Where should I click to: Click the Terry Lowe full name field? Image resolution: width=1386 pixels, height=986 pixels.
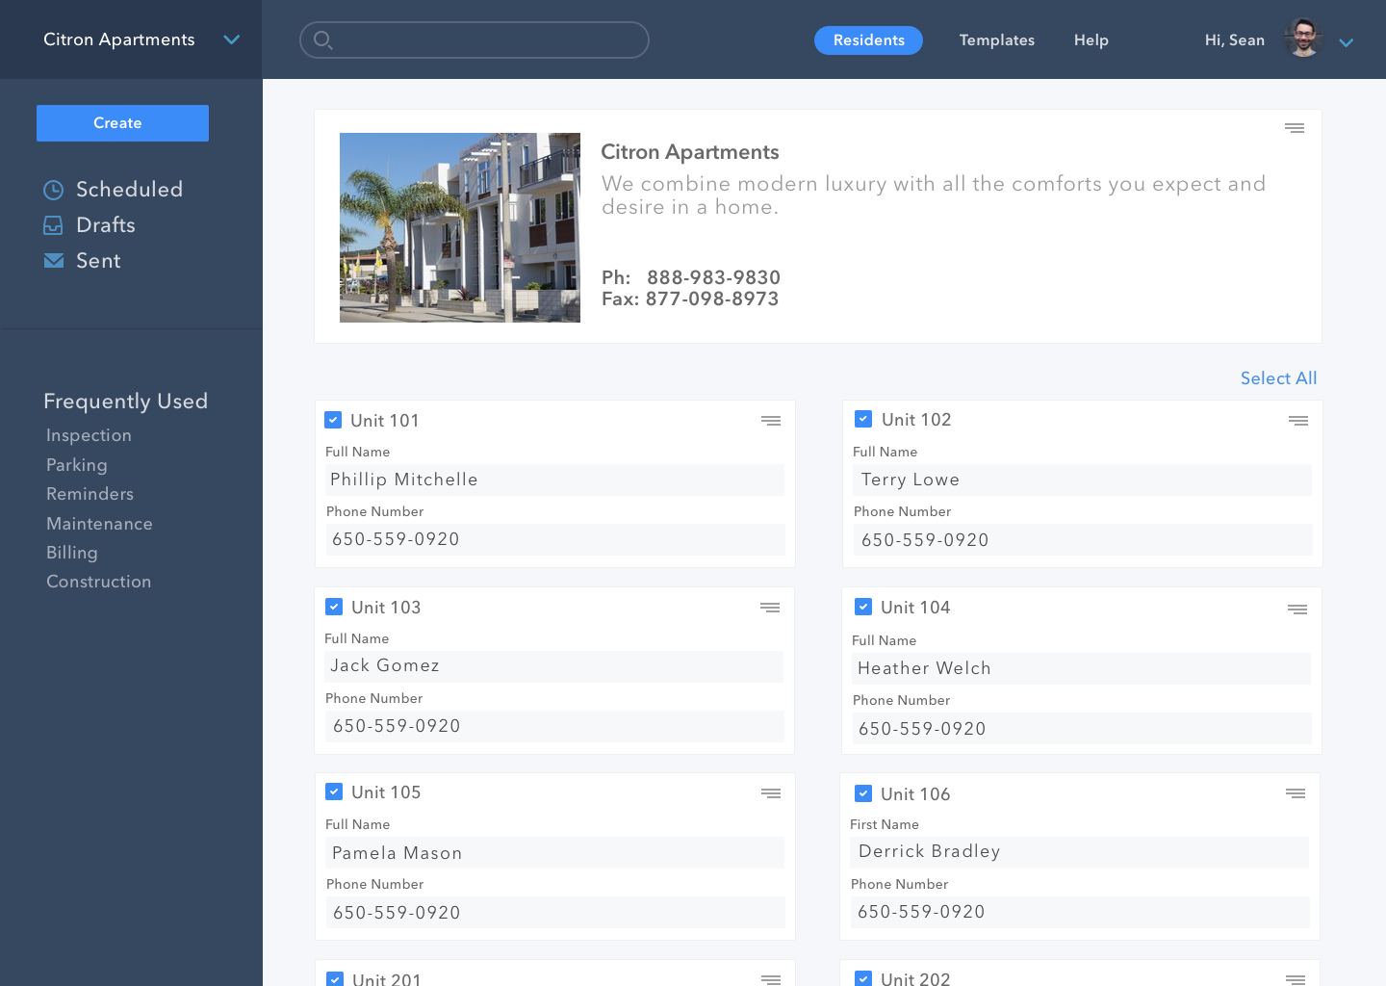click(1082, 480)
